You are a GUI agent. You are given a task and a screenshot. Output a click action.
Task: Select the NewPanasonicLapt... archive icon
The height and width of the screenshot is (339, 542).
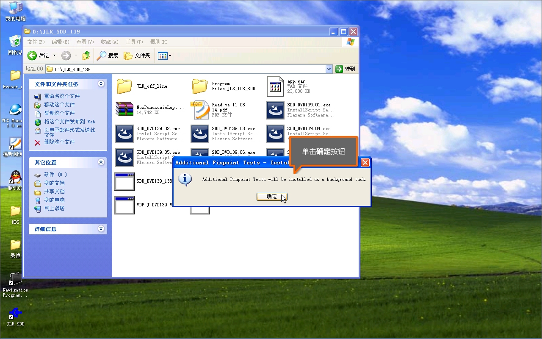(124, 109)
